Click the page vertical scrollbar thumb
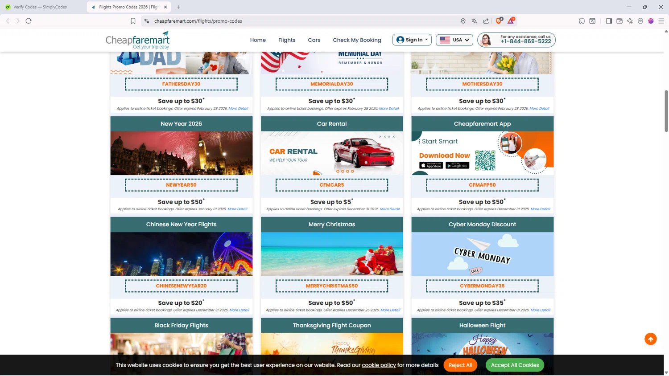The height and width of the screenshot is (376, 669). click(666, 111)
